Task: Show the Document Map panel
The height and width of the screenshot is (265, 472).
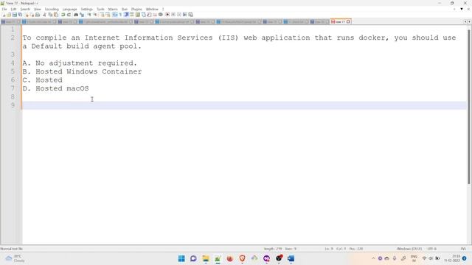Action: pos(138,15)
